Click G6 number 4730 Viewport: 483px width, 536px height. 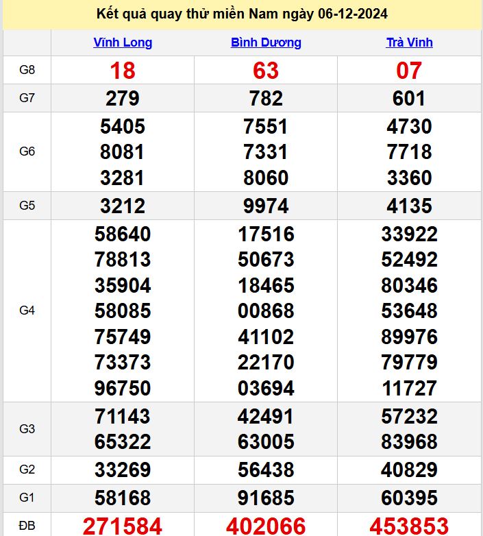[x=409, y=126]
